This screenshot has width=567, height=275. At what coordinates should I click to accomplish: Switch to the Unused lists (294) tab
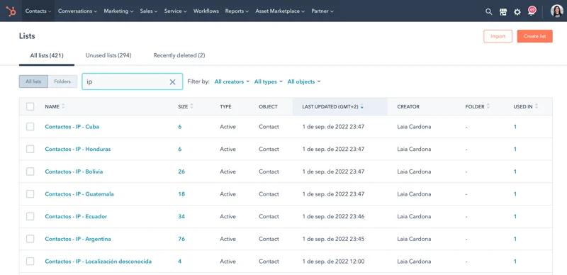point(108,55)
